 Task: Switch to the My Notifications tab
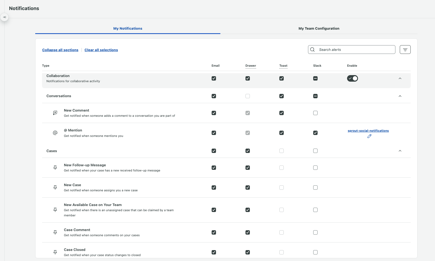pyautogui.click(x=128, y=28)
